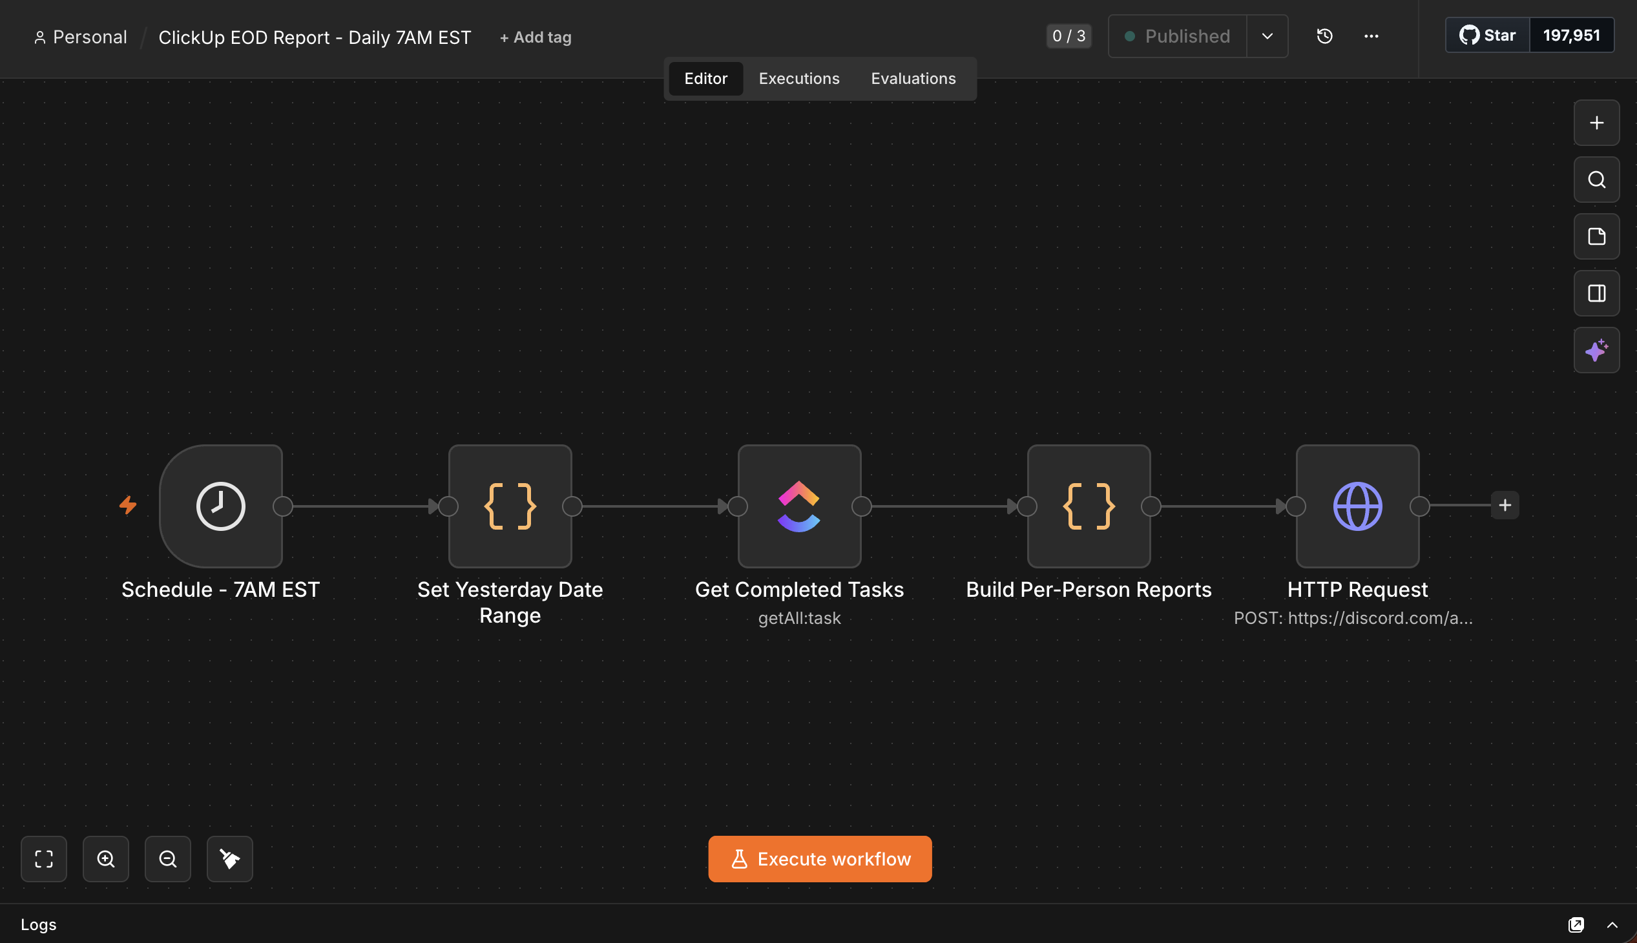Click the Execute workflow button
Screen dimensions: 1637x943
[x=820, y=859]
